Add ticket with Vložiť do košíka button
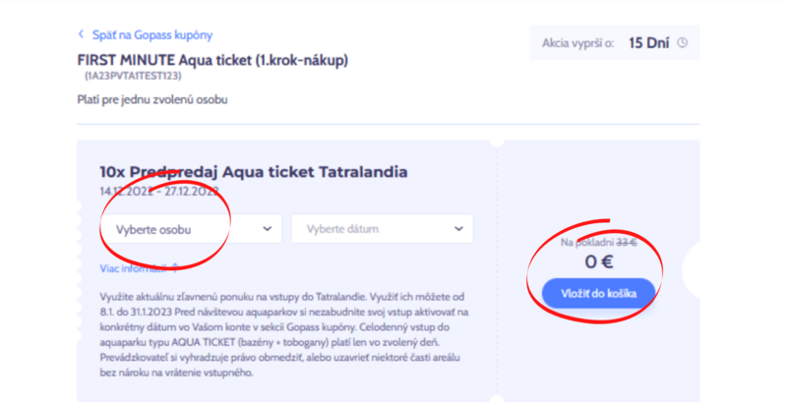Viewport: 787px width, 403px height. 598,294
